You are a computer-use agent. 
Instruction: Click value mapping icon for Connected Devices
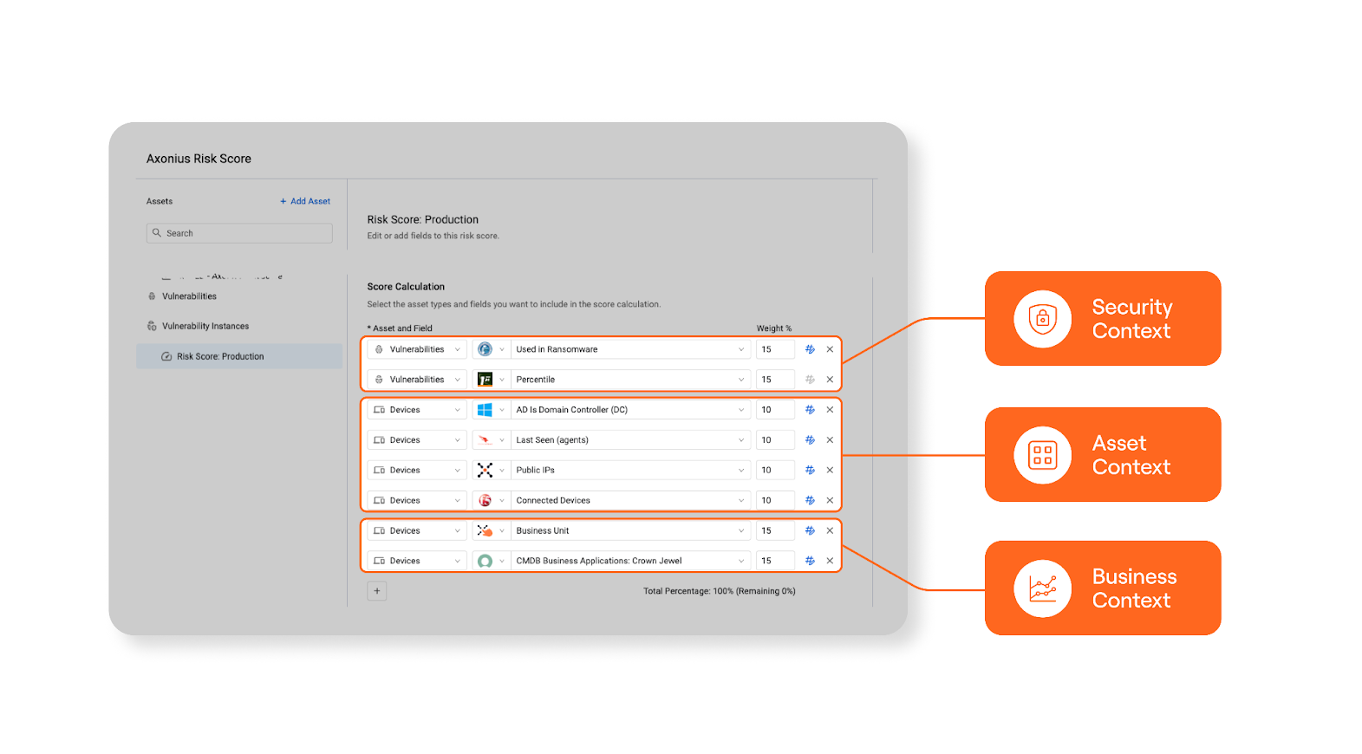coord(810,500)
